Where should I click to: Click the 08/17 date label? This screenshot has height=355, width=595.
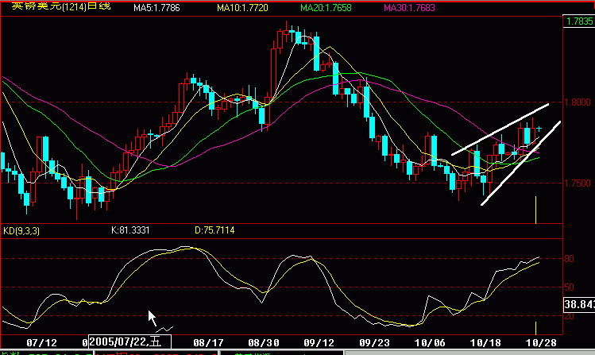click(x=208, y=343)
